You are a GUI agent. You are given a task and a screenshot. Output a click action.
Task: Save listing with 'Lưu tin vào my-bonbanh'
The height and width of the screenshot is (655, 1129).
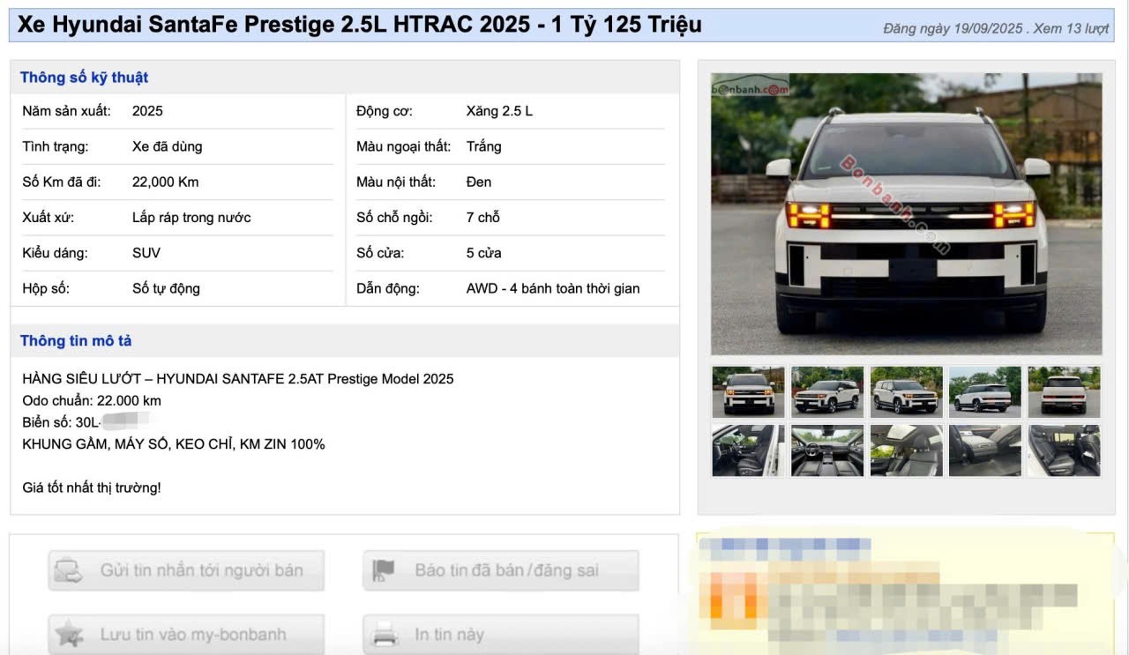click(x=186, y=635)
